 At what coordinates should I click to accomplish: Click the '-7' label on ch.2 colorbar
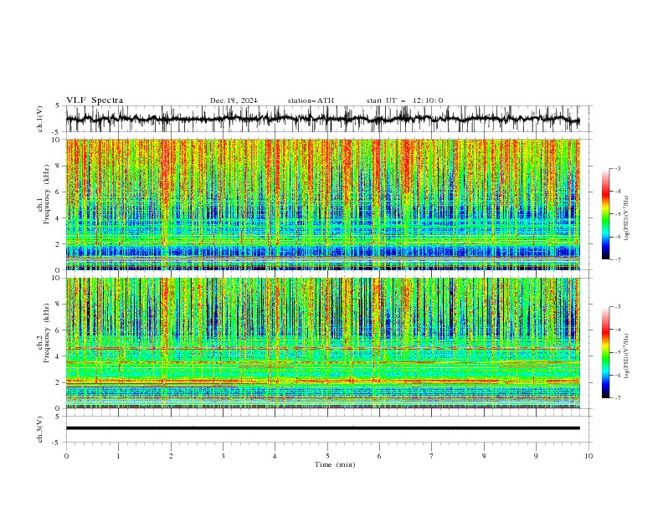pyautogui.click(x=618, y=398)
